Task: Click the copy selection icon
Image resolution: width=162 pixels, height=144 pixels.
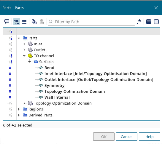Action: tap(34, 22)
